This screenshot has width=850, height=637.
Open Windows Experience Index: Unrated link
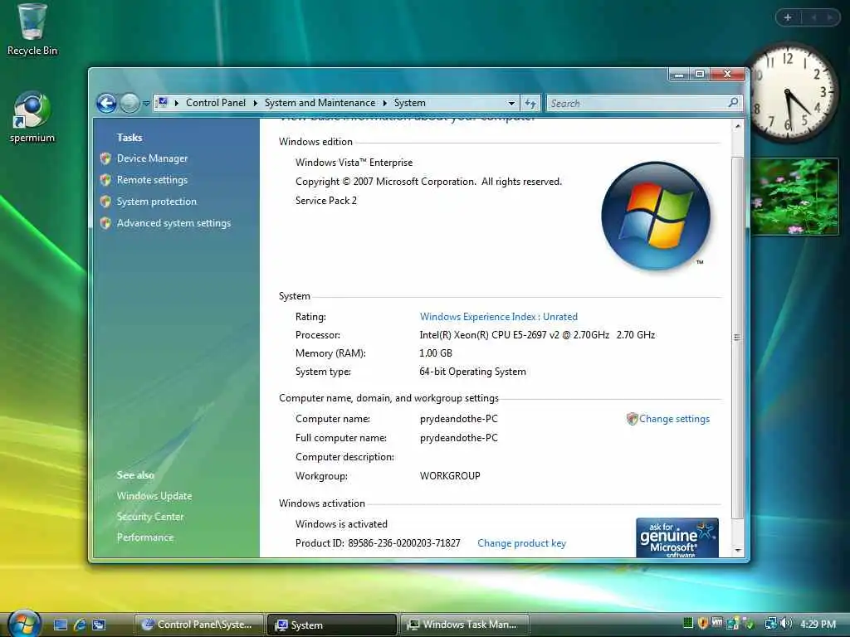coord(499,316)
